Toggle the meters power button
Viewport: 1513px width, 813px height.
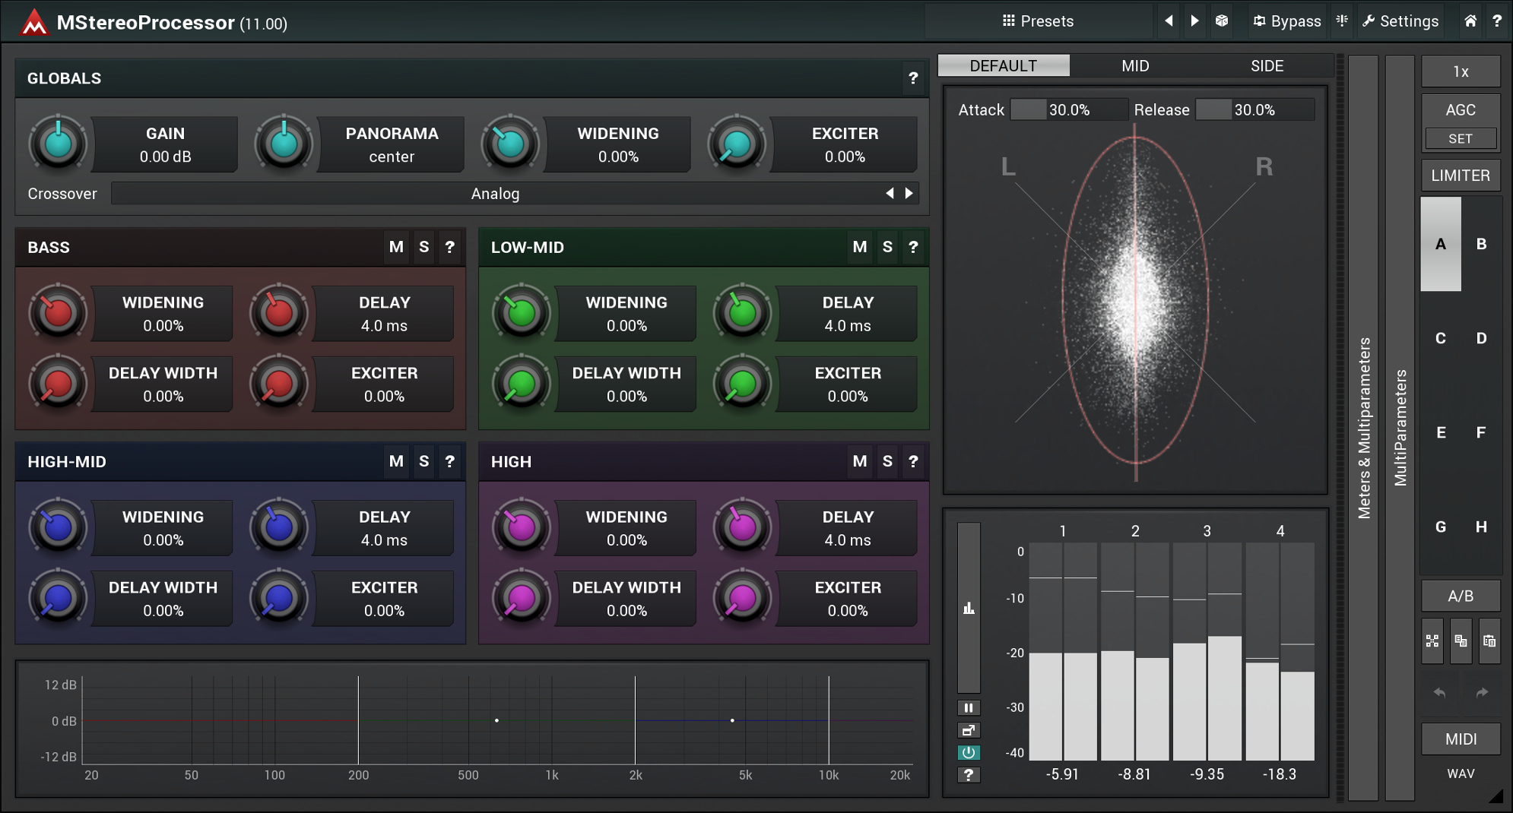[x=969, y=752]
